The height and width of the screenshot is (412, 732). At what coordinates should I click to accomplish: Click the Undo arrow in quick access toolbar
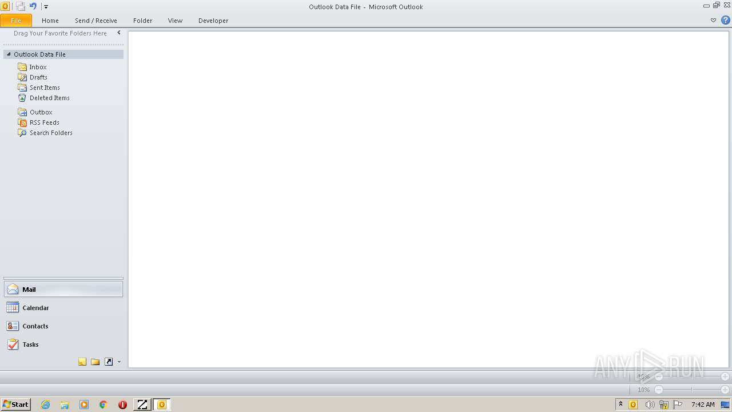(x=33, y=6)
